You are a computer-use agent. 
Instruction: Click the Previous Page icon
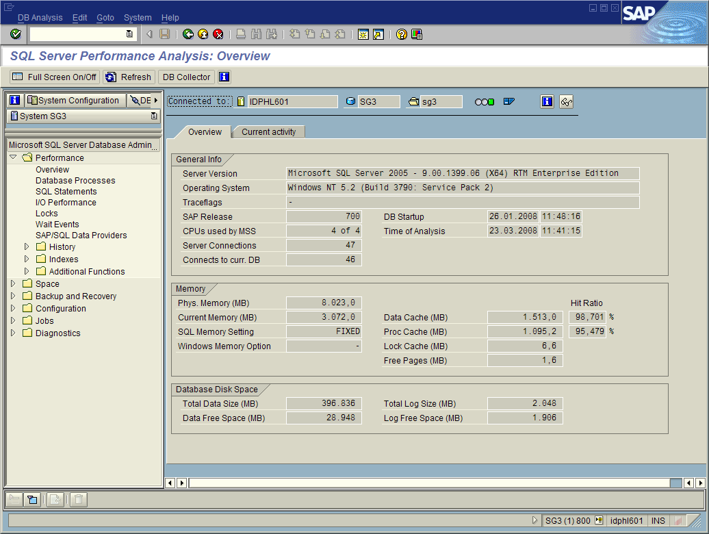310,34
